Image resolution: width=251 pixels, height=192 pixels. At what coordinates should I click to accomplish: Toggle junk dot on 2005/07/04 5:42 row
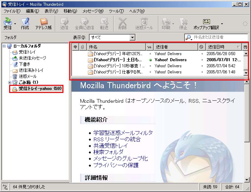click(x=202, y=66)
